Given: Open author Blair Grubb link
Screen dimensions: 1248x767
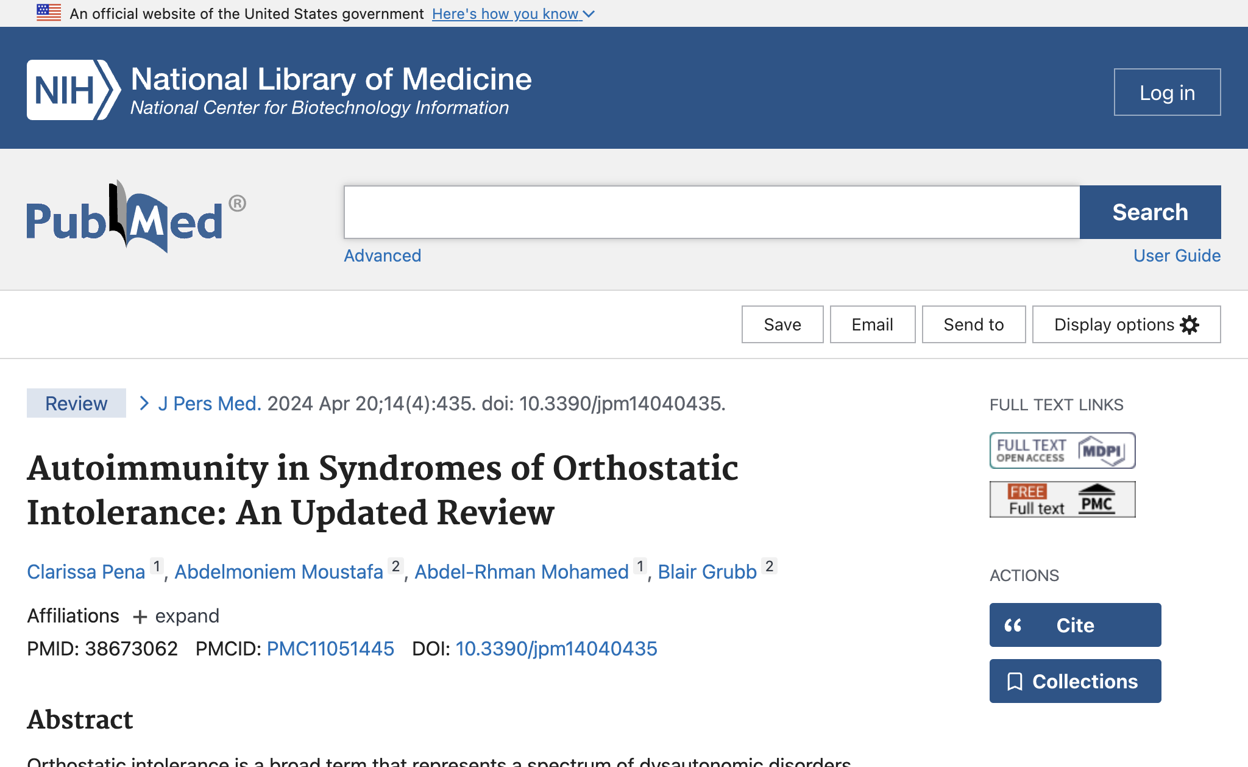Looking at the screenshot, I should pos(707,572).
